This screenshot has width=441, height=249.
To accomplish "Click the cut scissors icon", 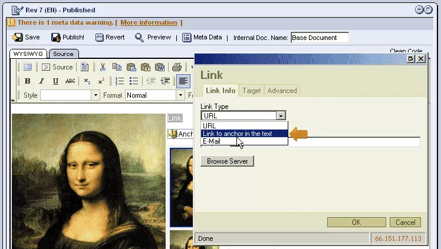I will pos(103,67).
